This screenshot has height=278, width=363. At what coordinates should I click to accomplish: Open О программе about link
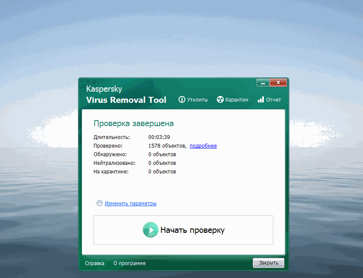point(129,263)
